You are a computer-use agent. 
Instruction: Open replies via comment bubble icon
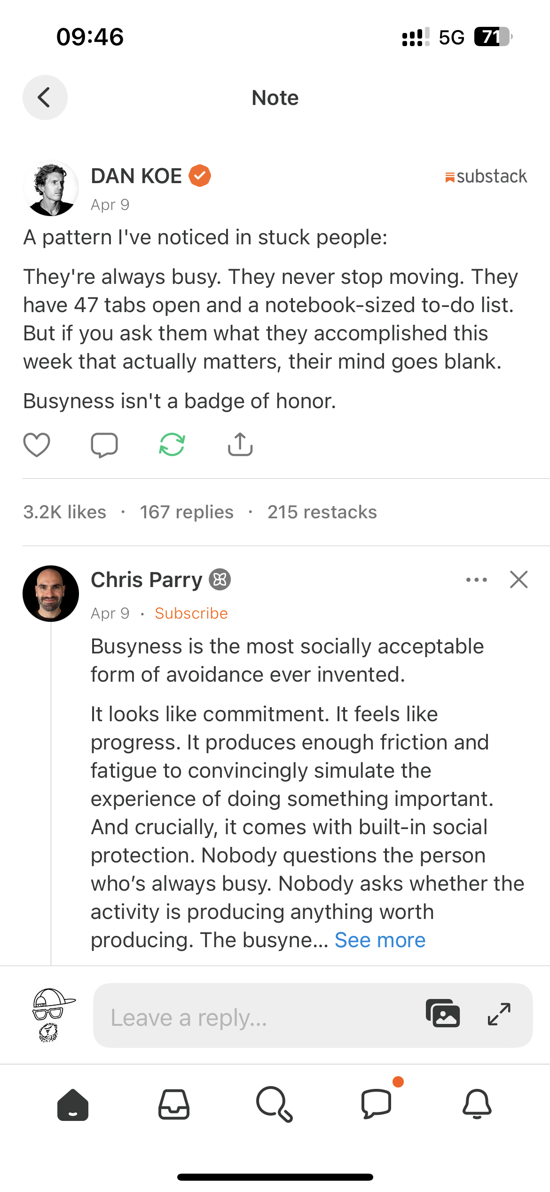104,444
